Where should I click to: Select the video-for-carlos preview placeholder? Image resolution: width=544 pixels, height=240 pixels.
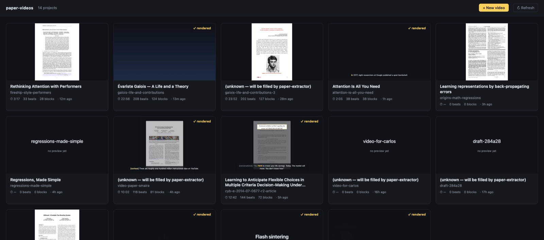[x=379, y=145]
